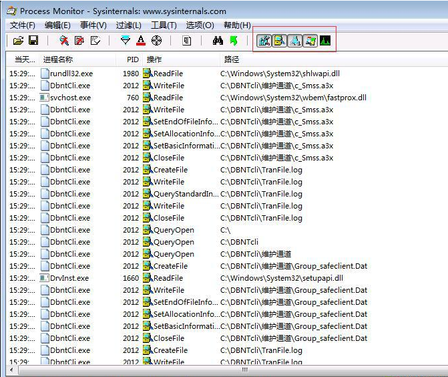
Task: Open the Highlight dialog with the red A icon
Action: pos(141,41)
